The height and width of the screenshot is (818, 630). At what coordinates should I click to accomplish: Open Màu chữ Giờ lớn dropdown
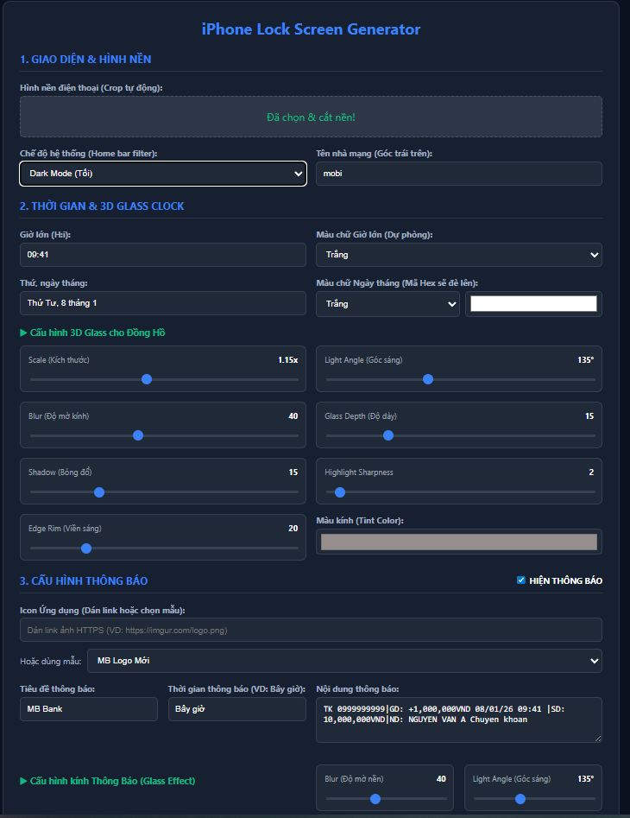coord(459,255)
